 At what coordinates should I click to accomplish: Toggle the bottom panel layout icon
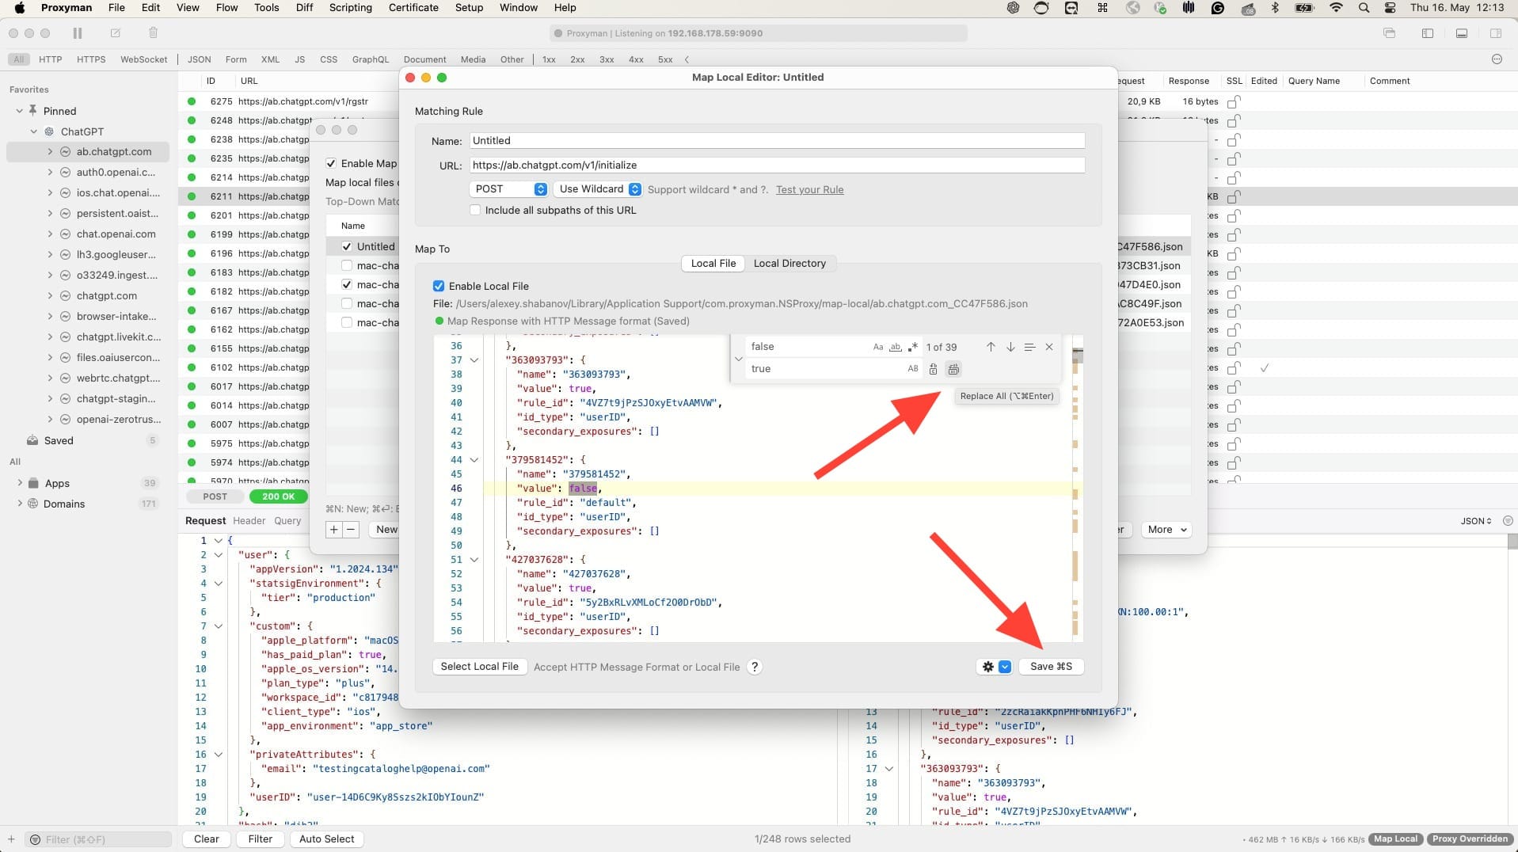(1462, 33)
